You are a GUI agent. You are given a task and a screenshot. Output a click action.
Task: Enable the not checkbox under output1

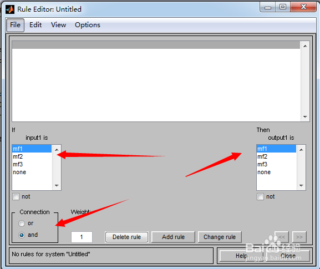coord(260,197)
